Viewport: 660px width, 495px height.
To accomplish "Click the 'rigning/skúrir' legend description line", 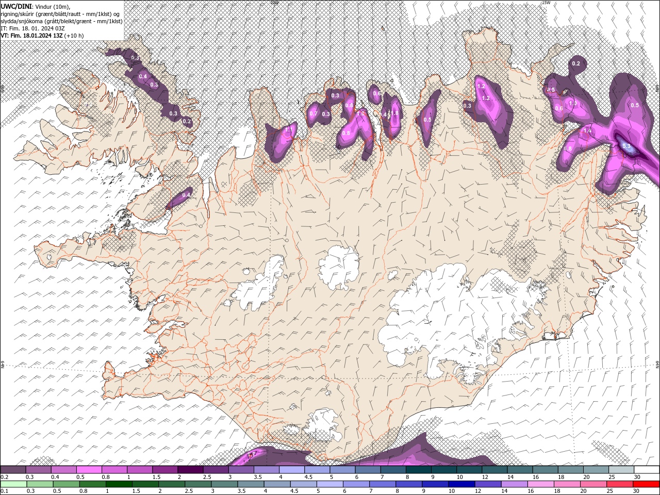I will 60,14.
